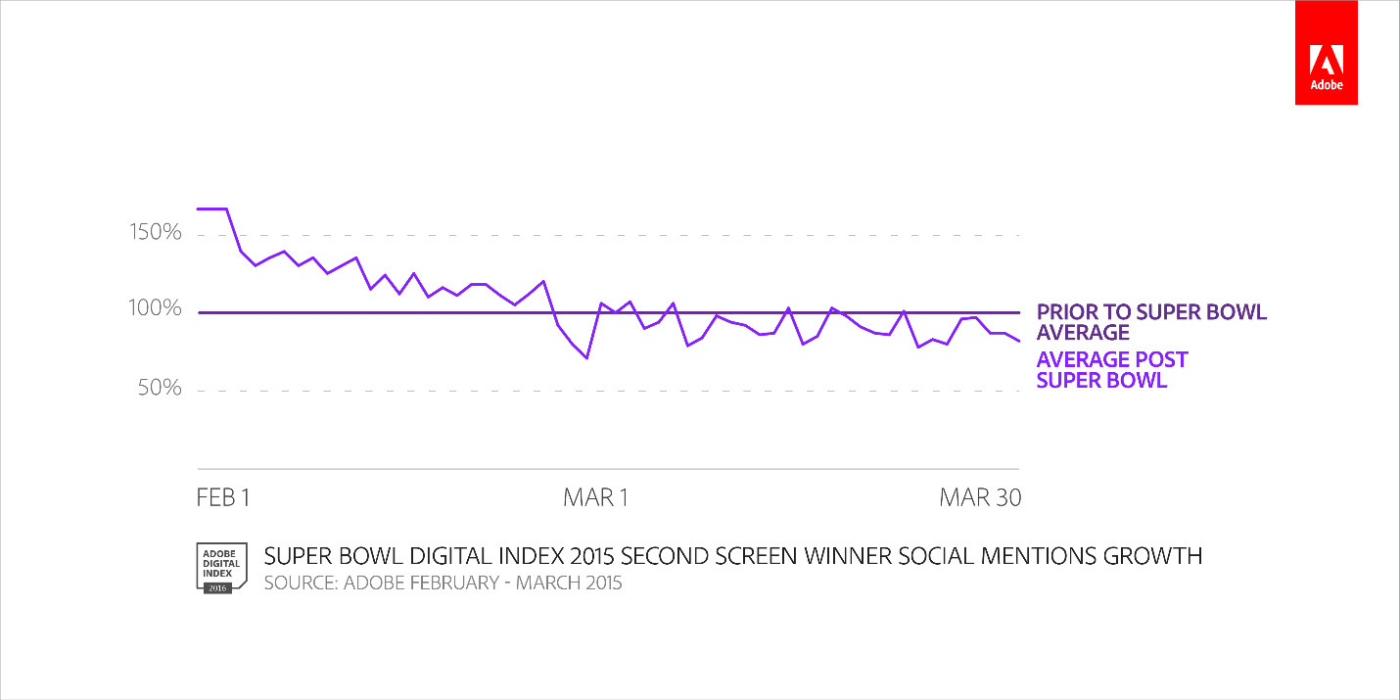This screenshot has width=1400, height=700.
Task: Select the 100% y-axis label
Action: (155, 309)
